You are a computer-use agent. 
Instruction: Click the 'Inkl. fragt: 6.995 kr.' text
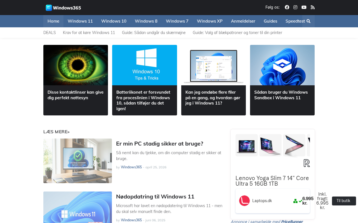pos(322,201)
